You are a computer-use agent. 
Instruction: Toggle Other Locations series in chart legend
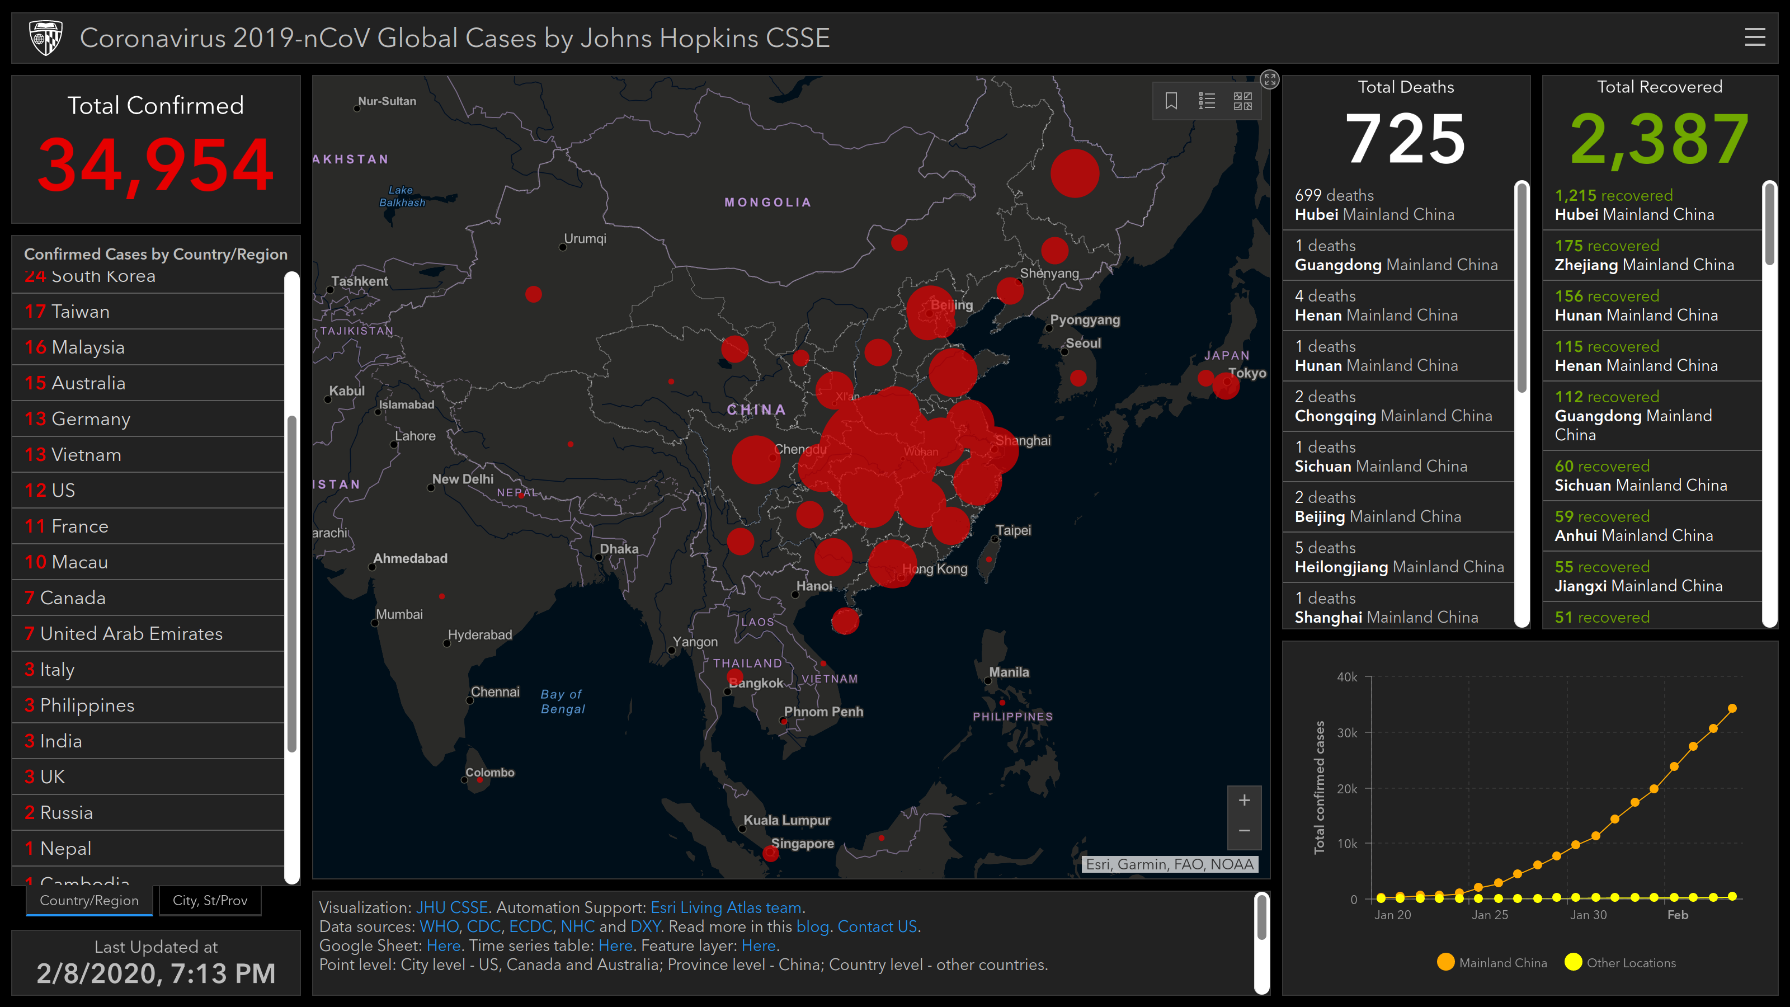(x=1619, y=962)
